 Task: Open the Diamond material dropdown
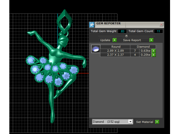coord(130,122)
